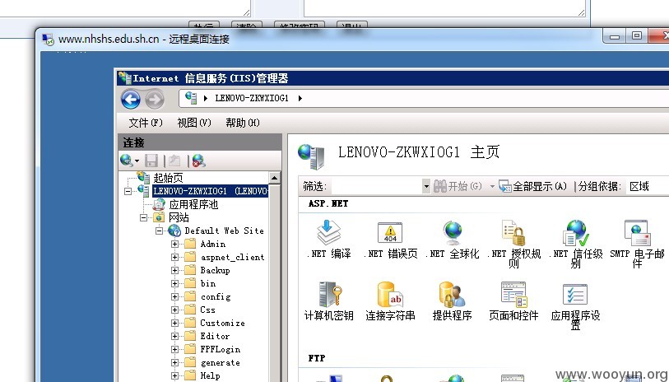Expand the Editor folder
This screenshot has width=669, height=382.
pos(174,337)
